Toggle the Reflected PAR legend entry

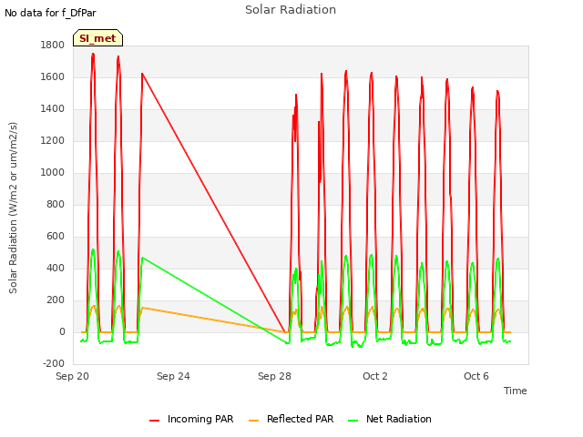(291, 419)
